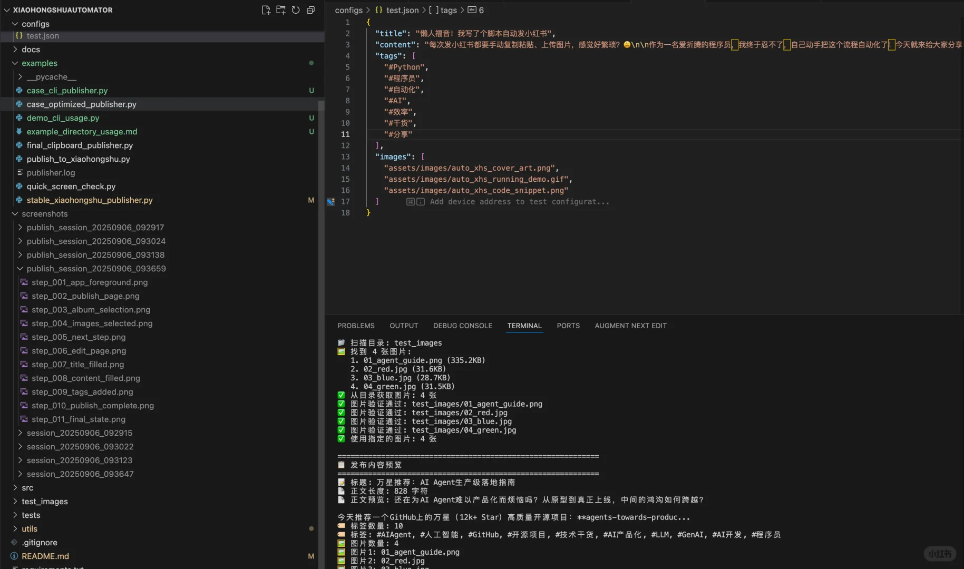The height and width of the screenshot is (569, 964).
Task: Place cursor on editor line 11 "#分享"
Action: 398,134
